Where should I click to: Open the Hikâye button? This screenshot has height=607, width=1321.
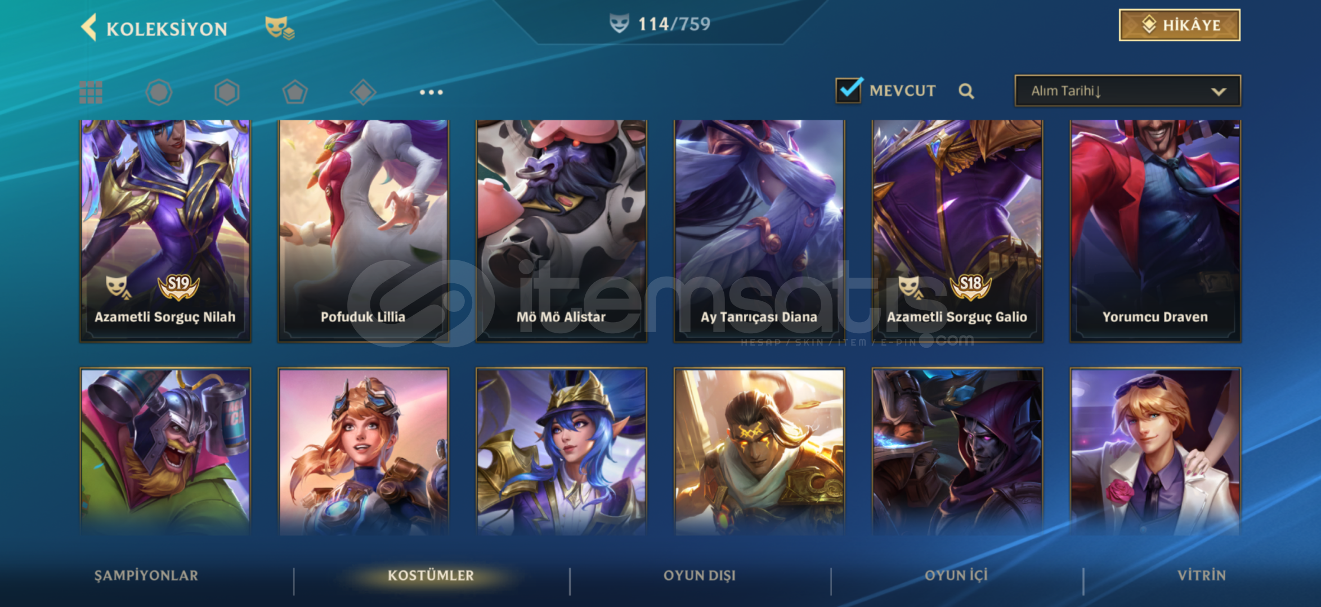pyautogui.click(x=1180, y=25)
